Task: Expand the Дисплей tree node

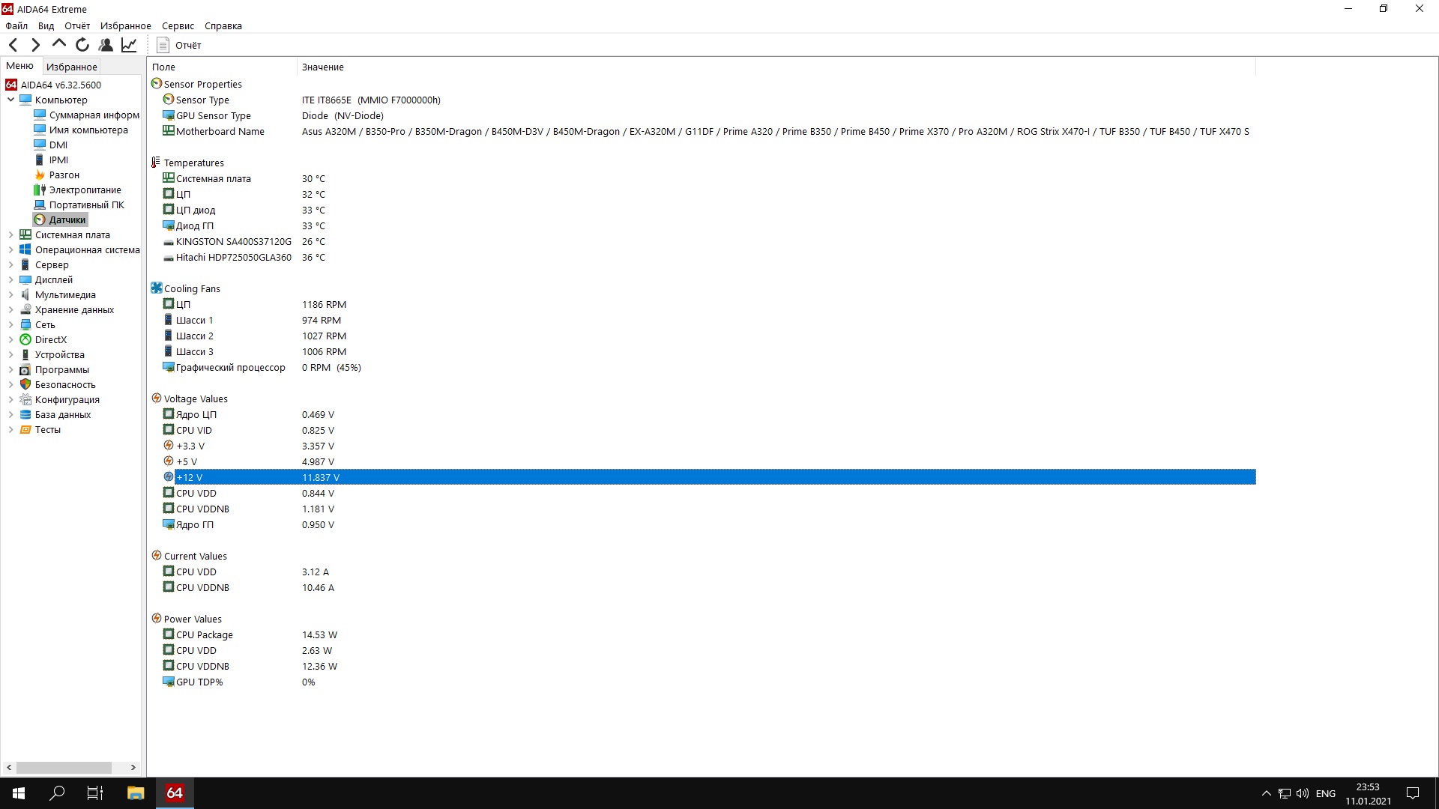Action: pyautogui.click(x=10, y=279)
